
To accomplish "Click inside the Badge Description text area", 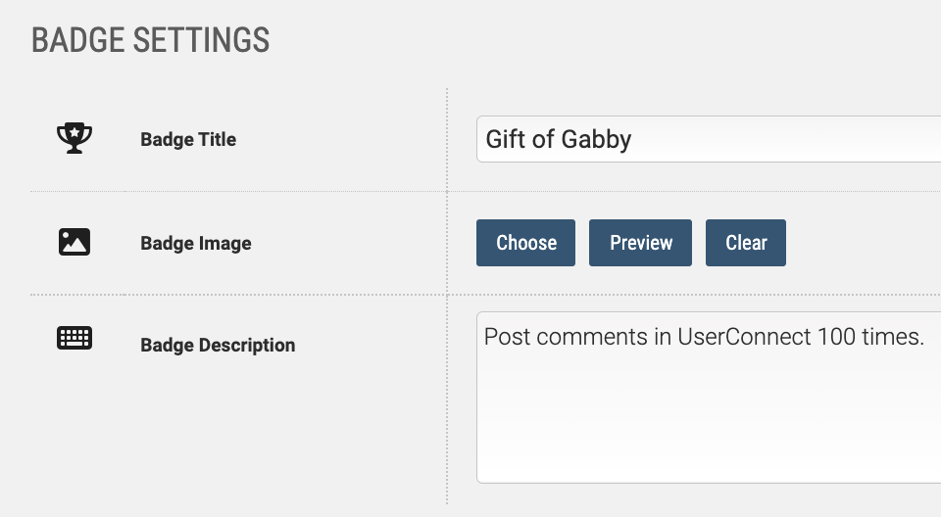I will [x=709, y=397].
